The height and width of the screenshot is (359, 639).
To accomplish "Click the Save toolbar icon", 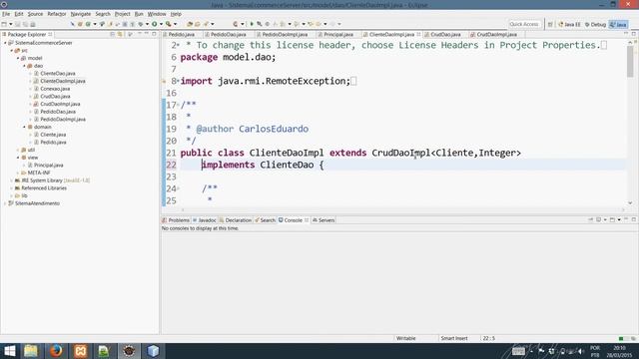I will click(x=18, y=24).
